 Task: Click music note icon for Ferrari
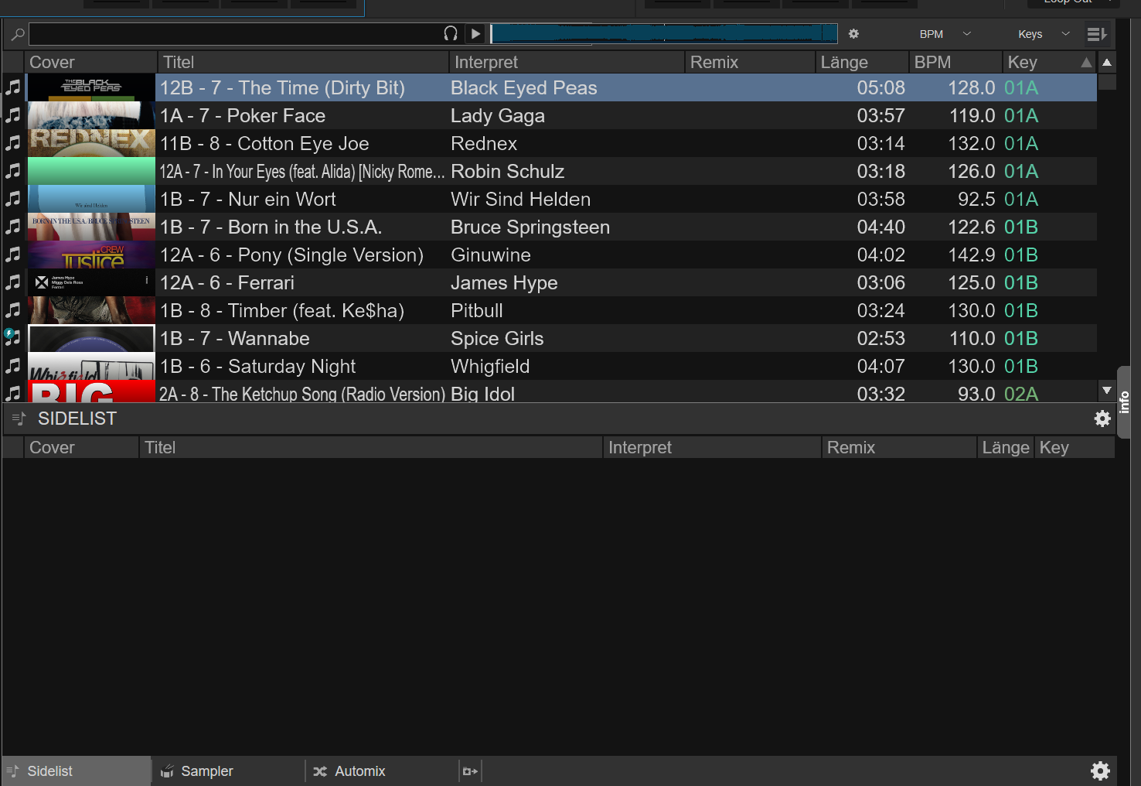[x=13, y=282]
